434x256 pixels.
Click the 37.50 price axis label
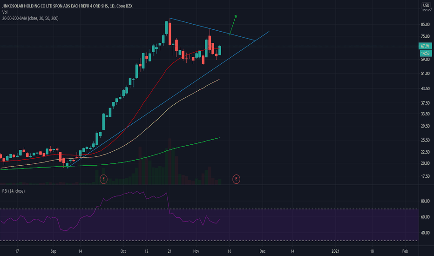(x=425, y=103)
